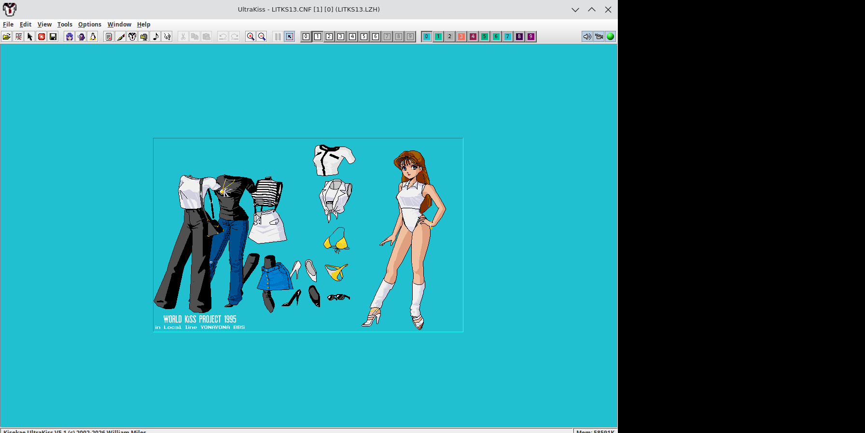The height and width of the screenshot is (433, 865).
Task: Open the Options menu
Action: pos(90,25)
